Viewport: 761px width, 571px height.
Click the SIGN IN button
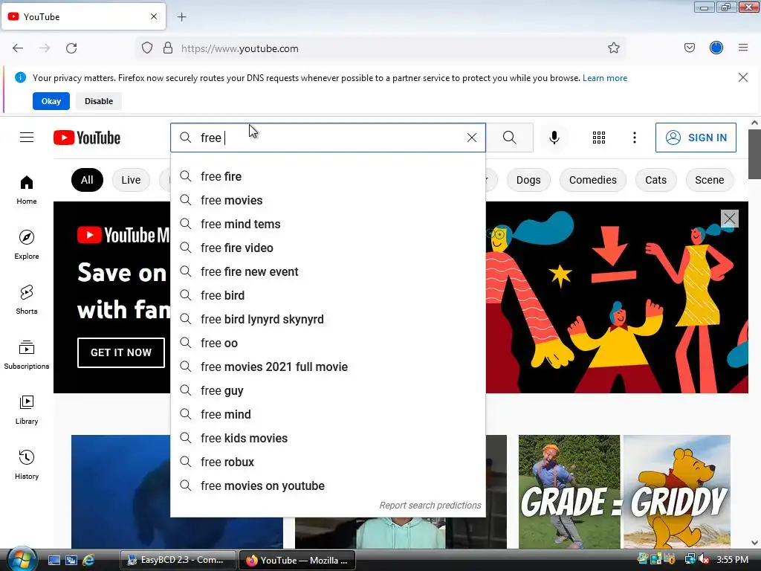(x=696, y=138)
